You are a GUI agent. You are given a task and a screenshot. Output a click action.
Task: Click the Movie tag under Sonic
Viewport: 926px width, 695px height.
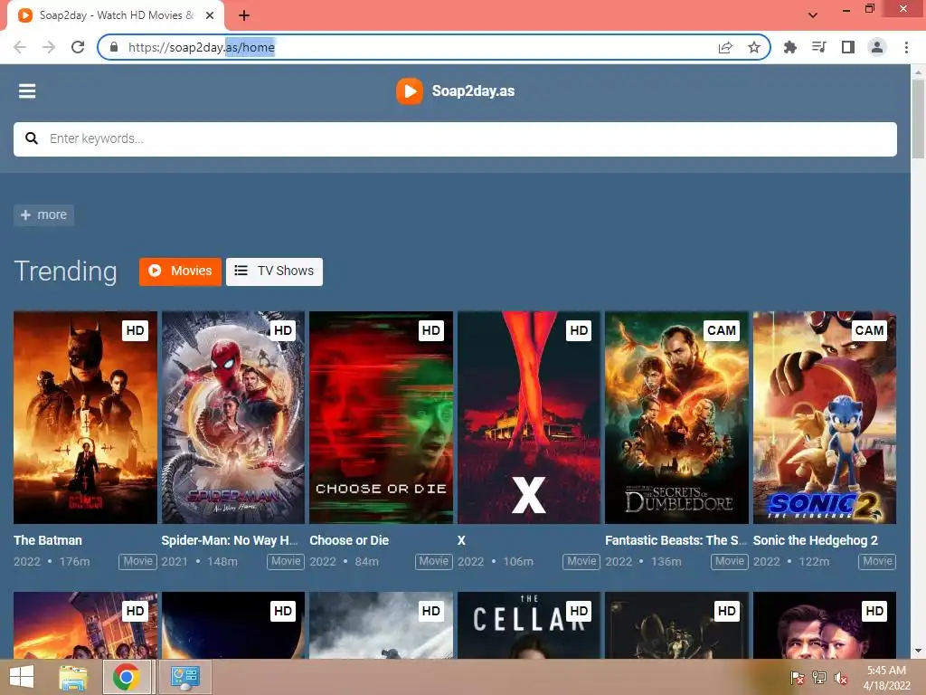877,561
